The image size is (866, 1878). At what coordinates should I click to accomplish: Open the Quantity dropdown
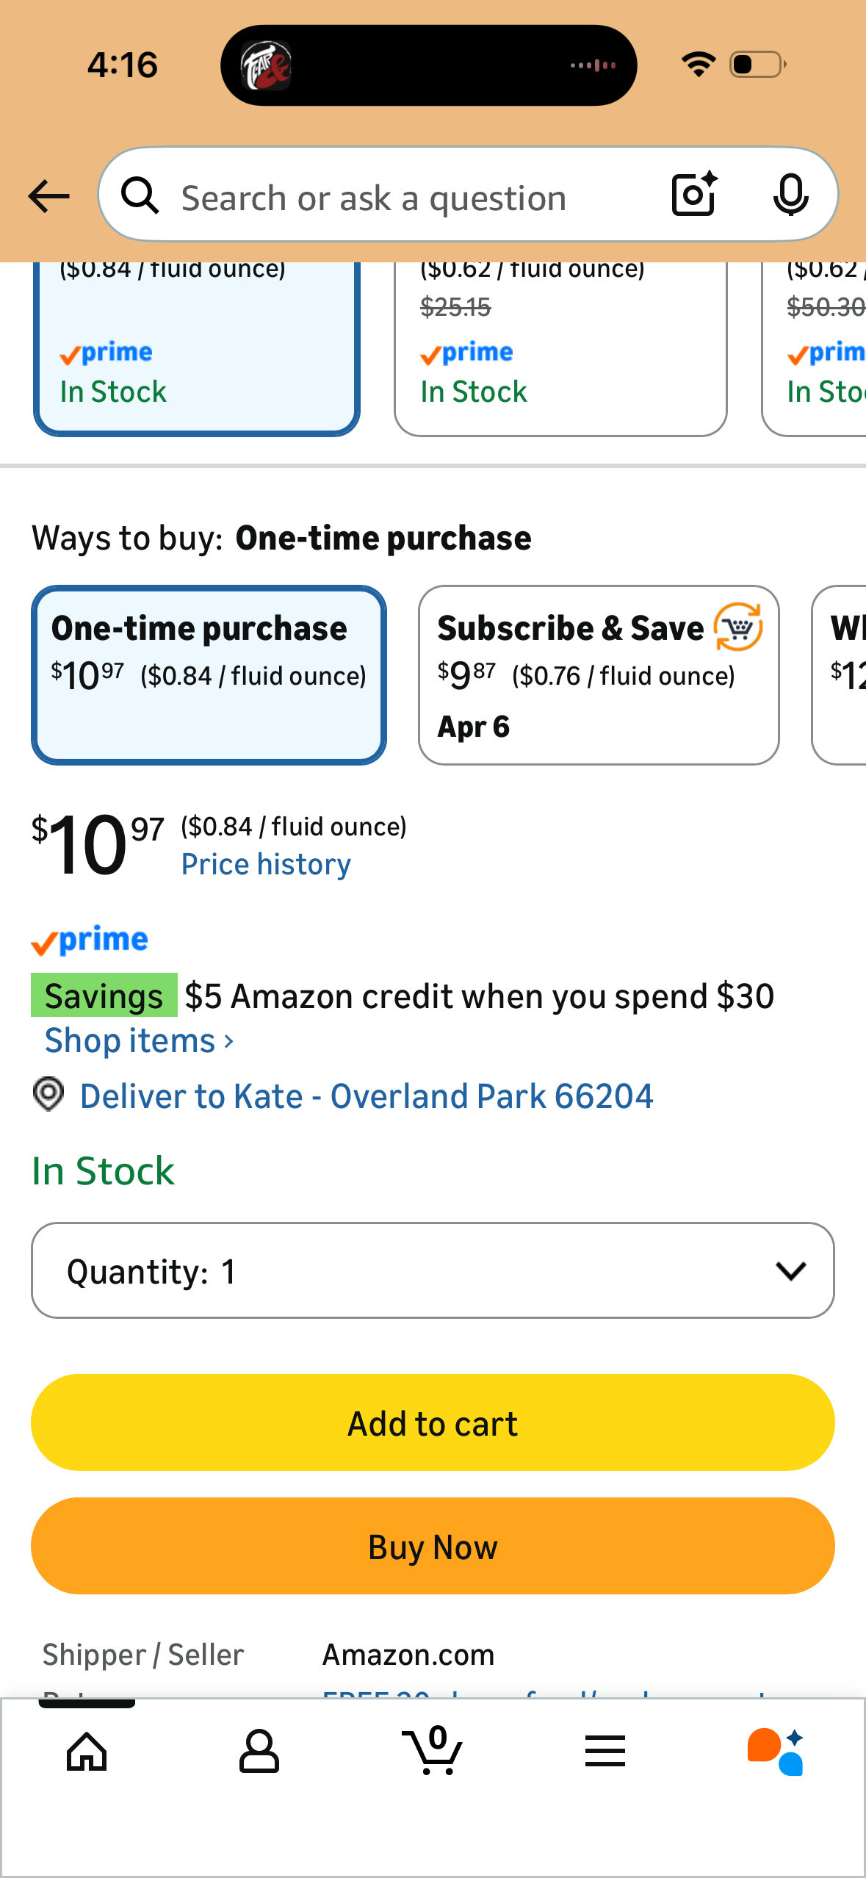(x=432, y=1270)
